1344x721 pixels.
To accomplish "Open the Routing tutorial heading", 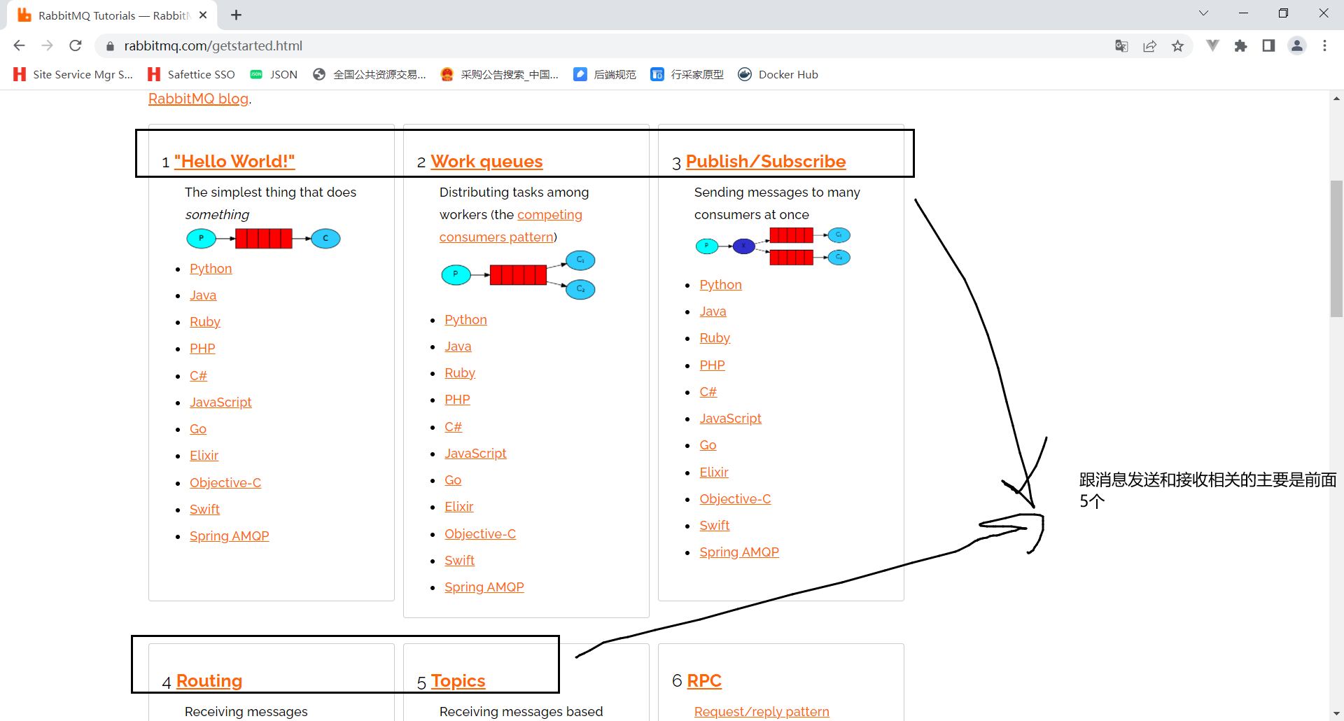I will tap(209, 680).
